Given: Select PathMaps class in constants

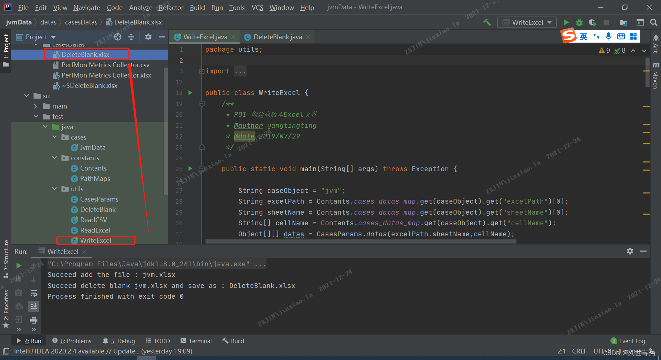Looking at the screenshot, I should (x=95, y=178).
